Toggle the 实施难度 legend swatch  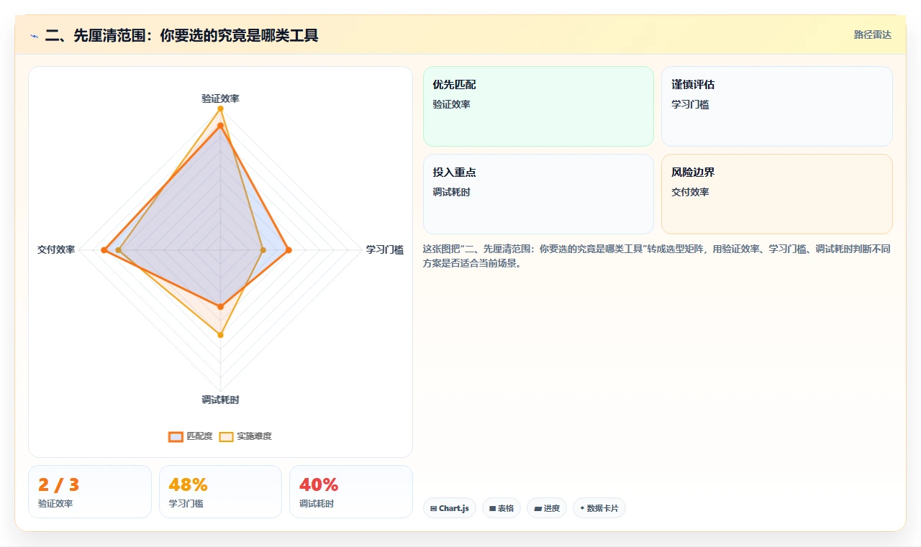[227, 436]
